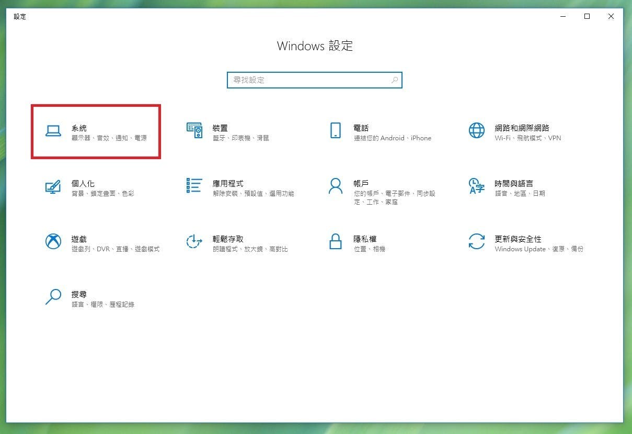This screenshot has width=632, height=434.
Task: Open the 系統 laptop icon
Action: [53, 131]
